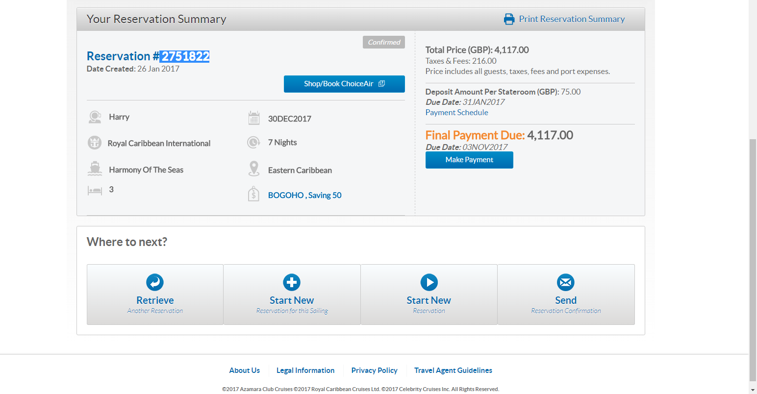Click the Taxes & Fees: 216.00 text
The height and width of the screenshot is (394, 757).
461,61
